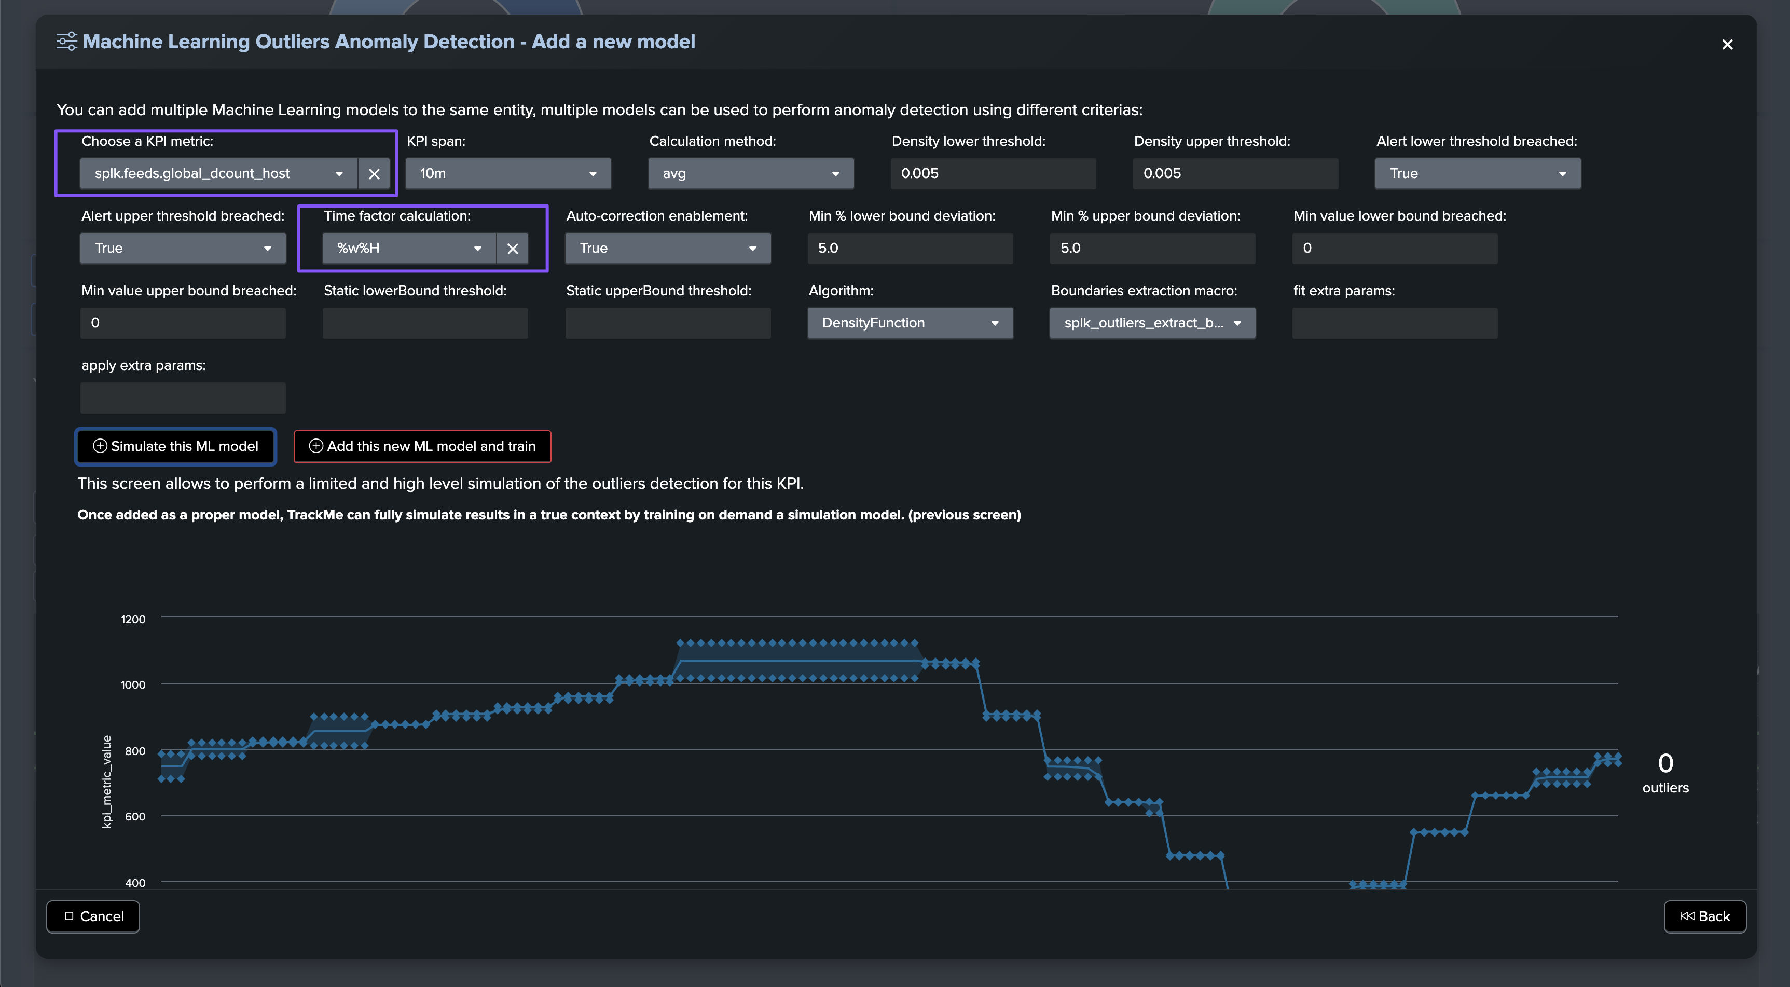Toggle Alert upper threshold breached dropdown

(x=183, y=248)
